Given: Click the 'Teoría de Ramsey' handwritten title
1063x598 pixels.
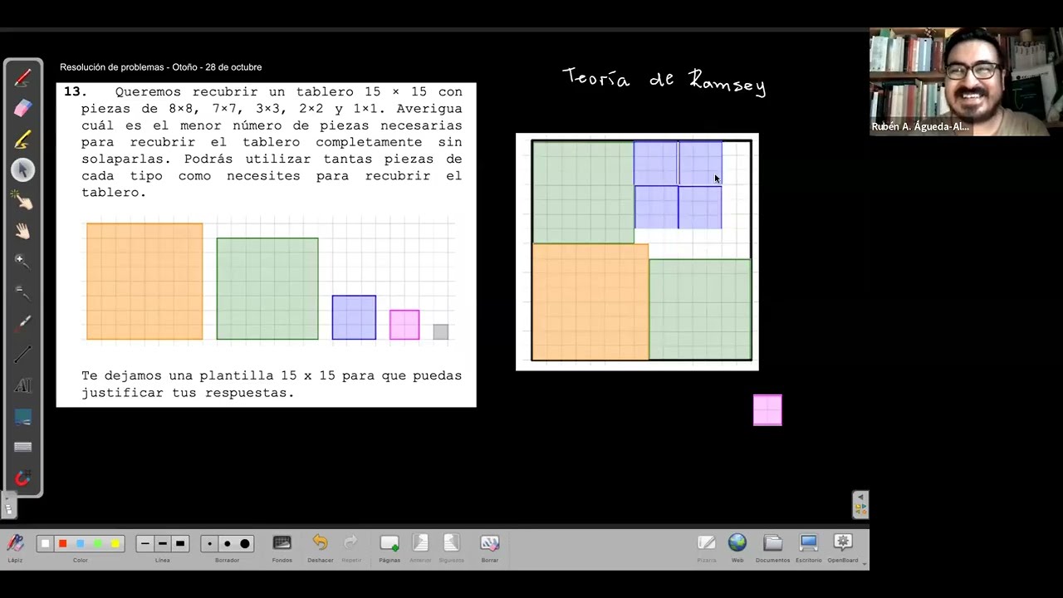Looking at the screenshot, I should coord(664,81).
